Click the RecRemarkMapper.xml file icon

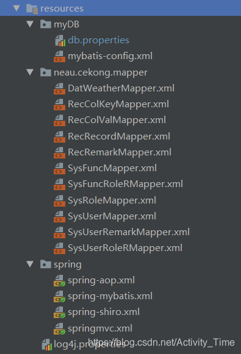point(59,152)
